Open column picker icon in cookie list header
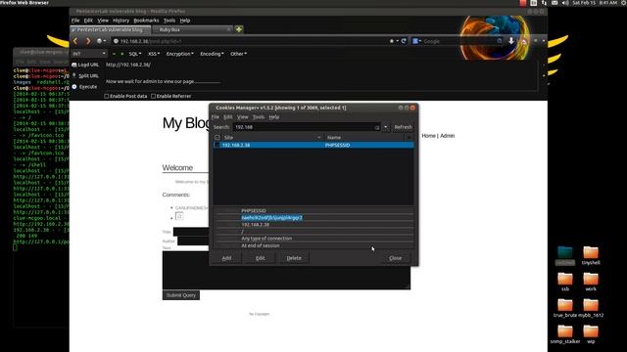The height and width of the screenshot is (352, 627). (409, 137)
